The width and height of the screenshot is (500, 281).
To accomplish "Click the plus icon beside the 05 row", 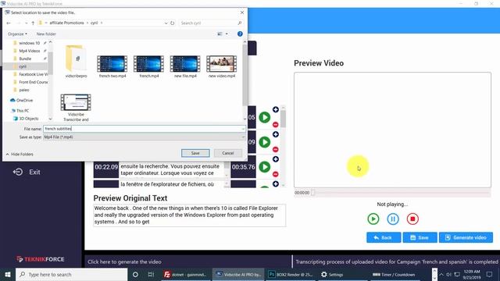I will [276, 109].
